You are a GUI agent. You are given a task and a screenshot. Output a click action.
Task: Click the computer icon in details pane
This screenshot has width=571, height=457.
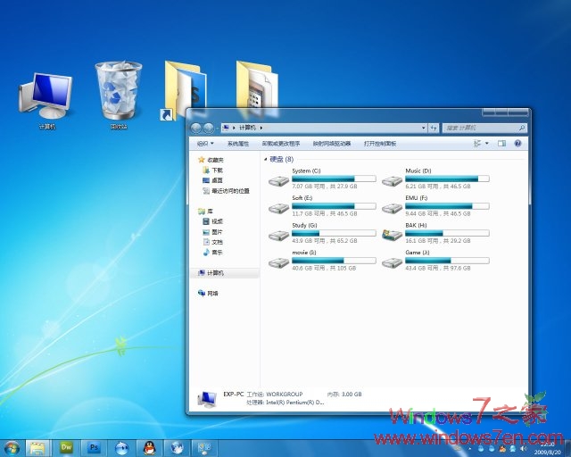click(x=207, y=399)
